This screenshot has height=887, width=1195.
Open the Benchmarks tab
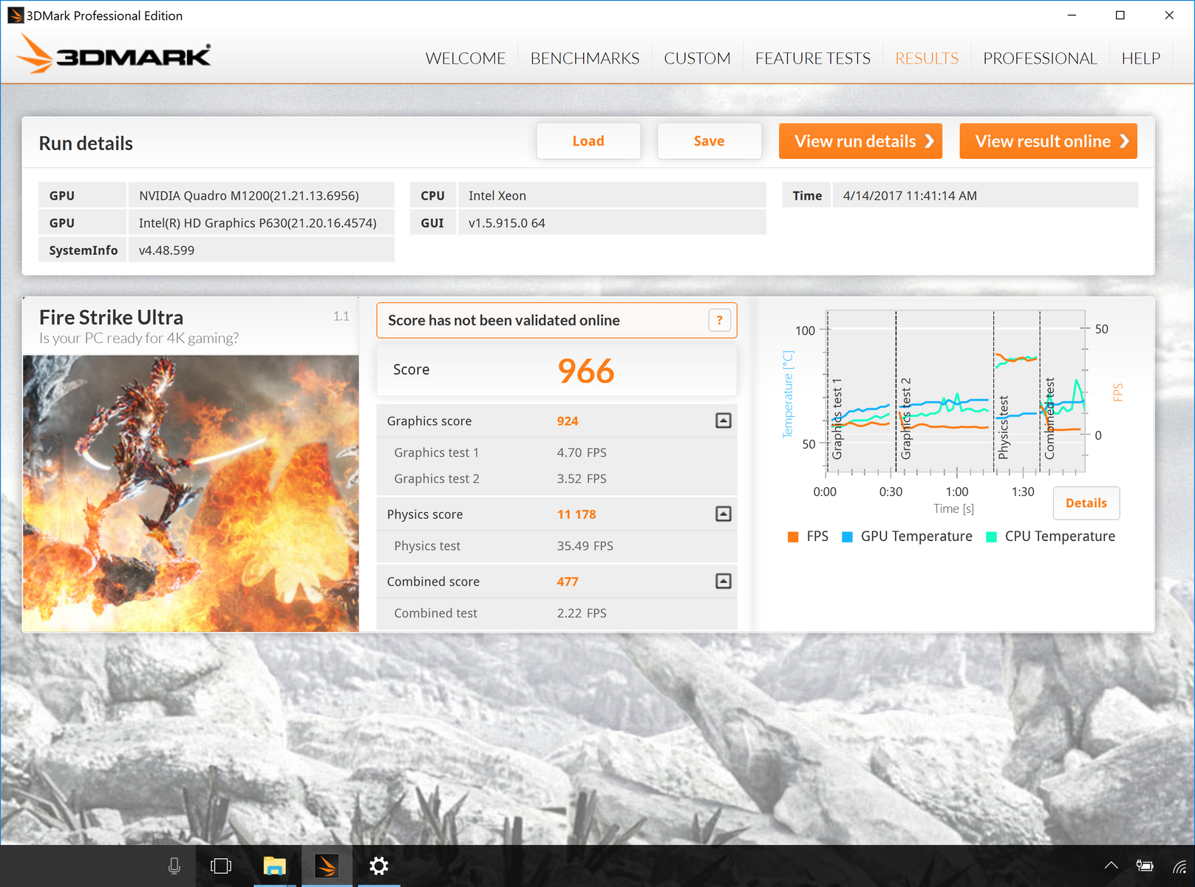coord(585,58)
